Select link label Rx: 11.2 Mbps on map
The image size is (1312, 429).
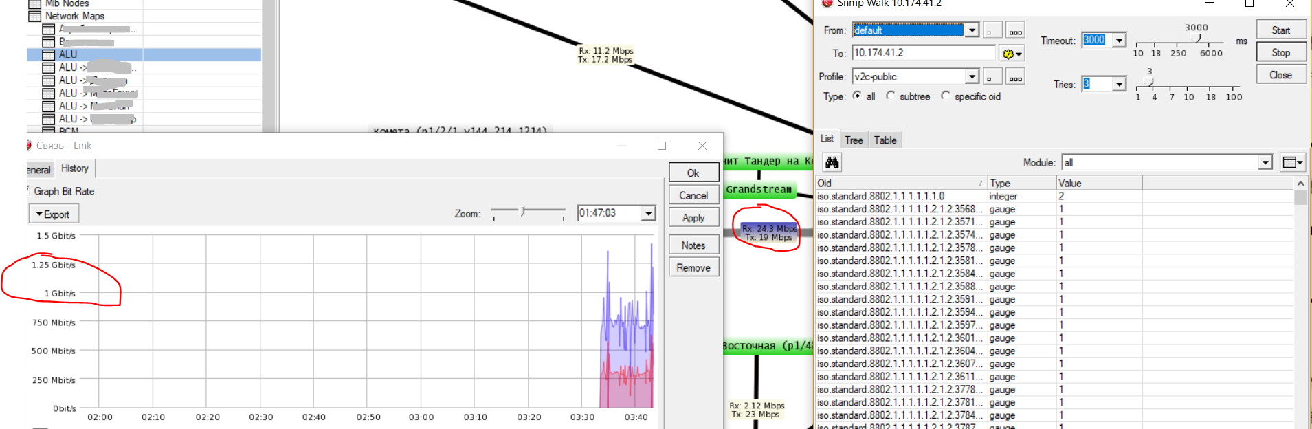(x=605, y=55)
